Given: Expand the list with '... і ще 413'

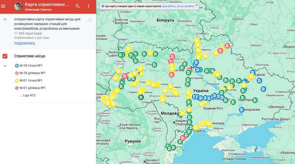Looking at the screenshot, I should point(28,95).
